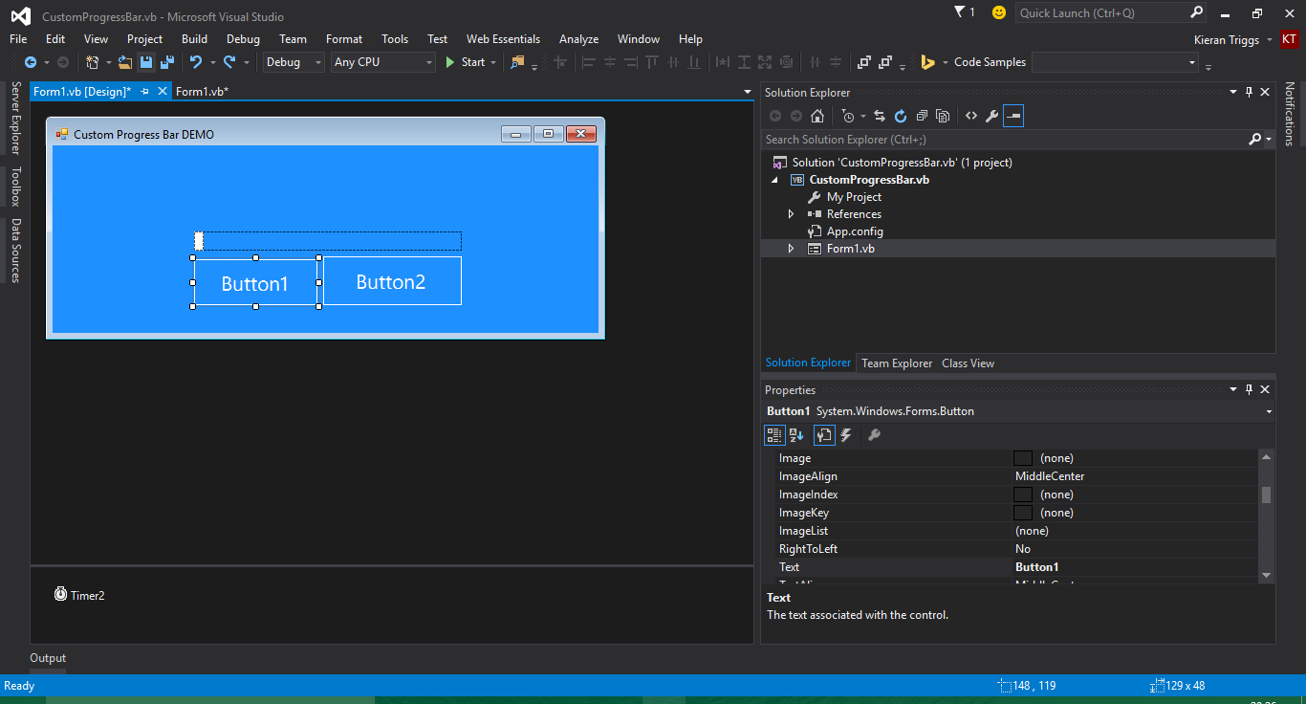Image resolution: width=1306 pixels, height=704 pixels.
Task: Click Solution Explorer Home icon
Action: pos(817,116)
